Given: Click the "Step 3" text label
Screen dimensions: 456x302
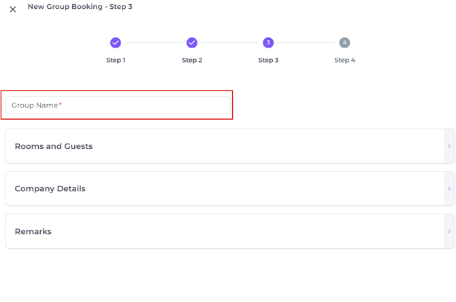Looking at the screenshot, I should (268, 60).
